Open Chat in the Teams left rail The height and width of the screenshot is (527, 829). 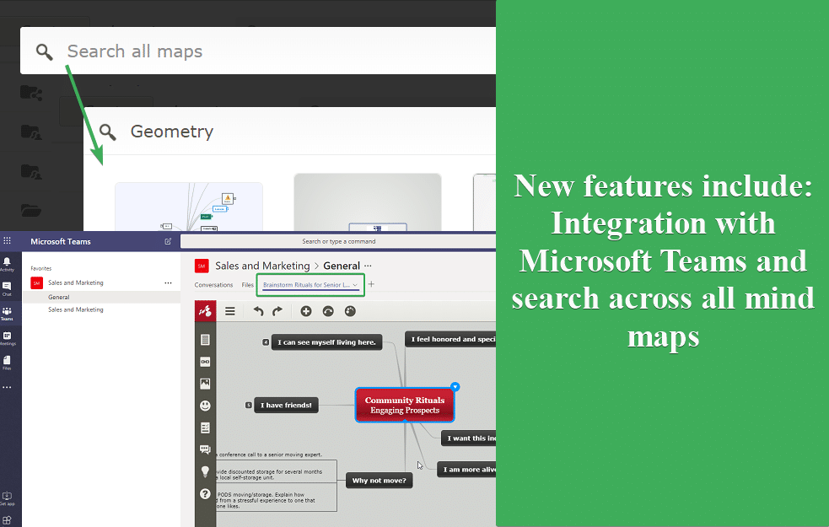tap(7, 288)
